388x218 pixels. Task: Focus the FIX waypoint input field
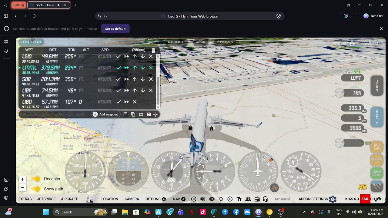pyautogui.click(x=55, y=114)
